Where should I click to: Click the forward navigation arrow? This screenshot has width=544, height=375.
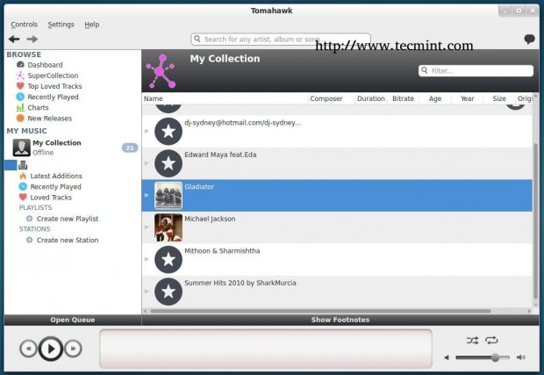point(32,40)
